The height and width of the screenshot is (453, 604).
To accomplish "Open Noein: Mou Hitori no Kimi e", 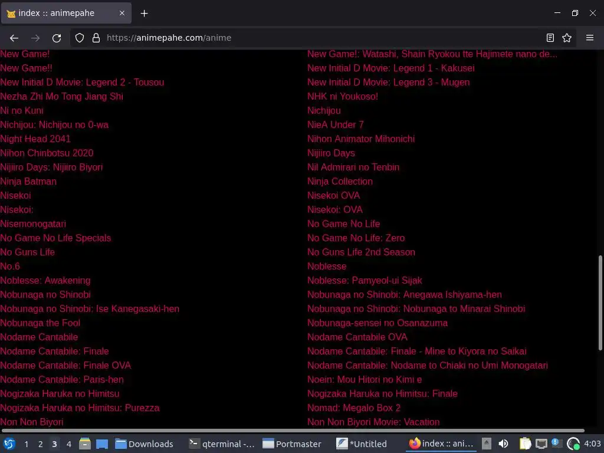I will pyautogui.click(x=365, y=379).
